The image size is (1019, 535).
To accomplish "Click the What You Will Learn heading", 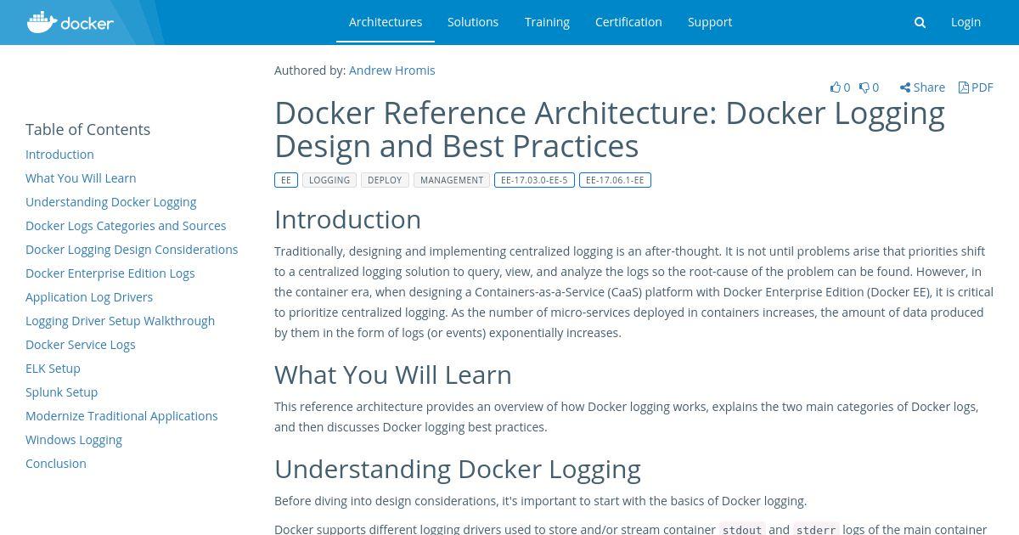I will tap(393, 375).
